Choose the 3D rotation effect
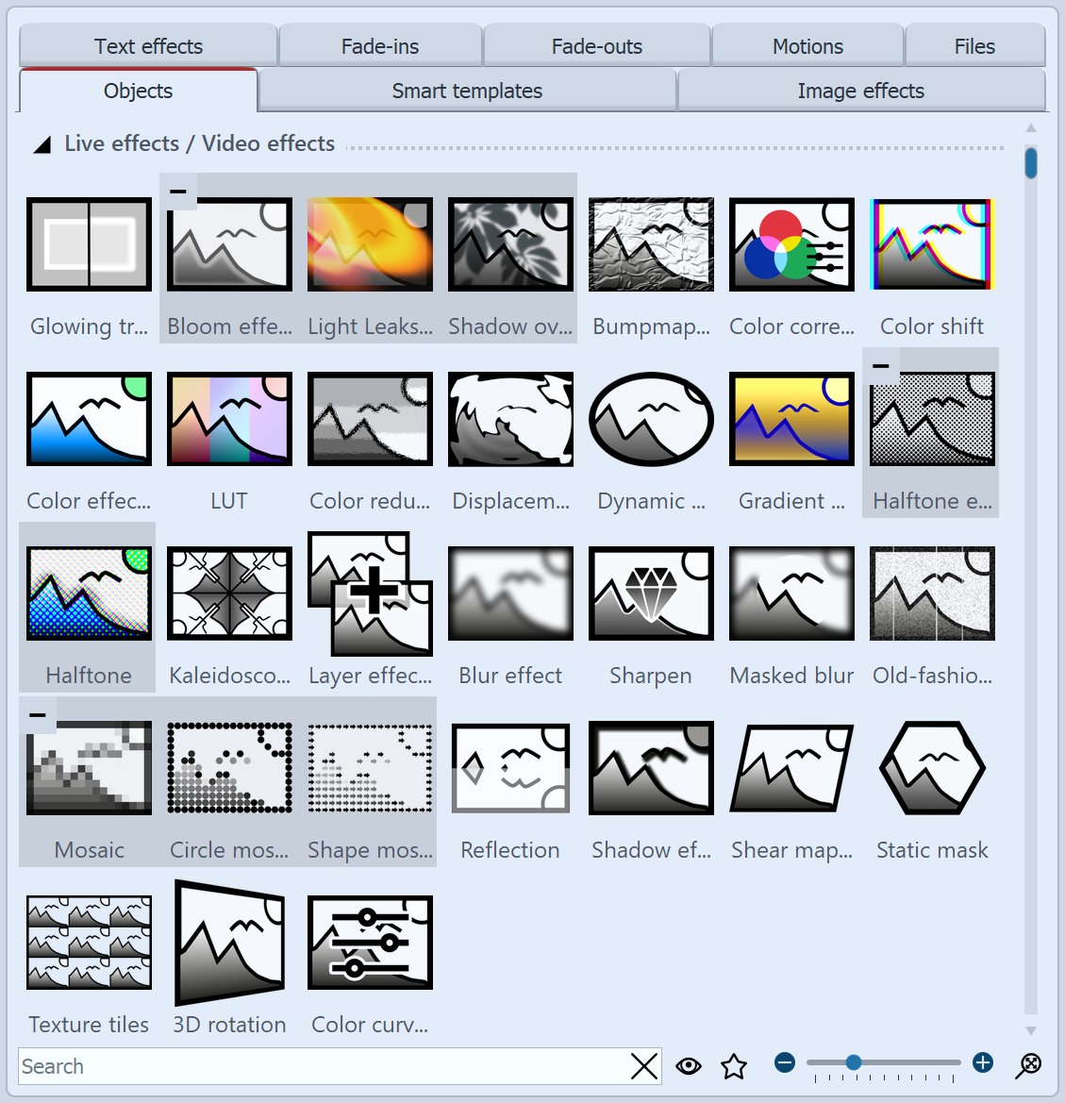 229,942
